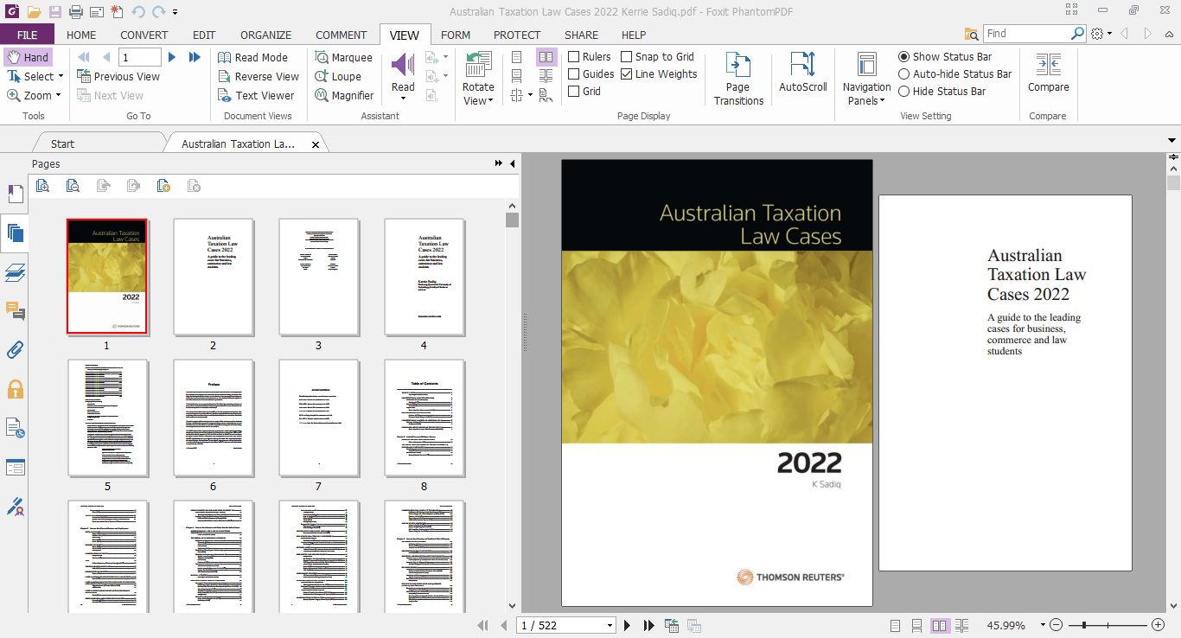Click the insert page icon in Pages panel
This screenshot has width=1181, height=638.
tap(163, 185)
